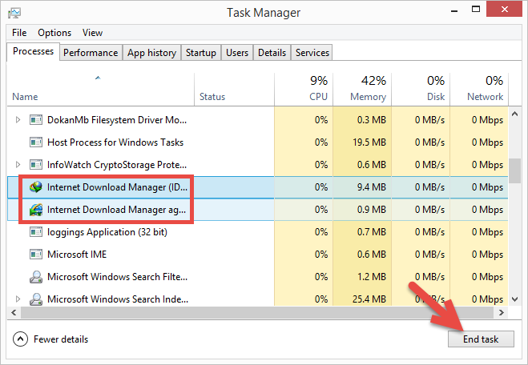Expand the Microsoft Windows Search Indexer row
This screenshot has width=528, height=365.
click(18, 299)
